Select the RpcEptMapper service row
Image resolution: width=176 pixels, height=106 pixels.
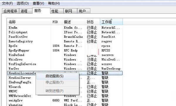[65, 50]
